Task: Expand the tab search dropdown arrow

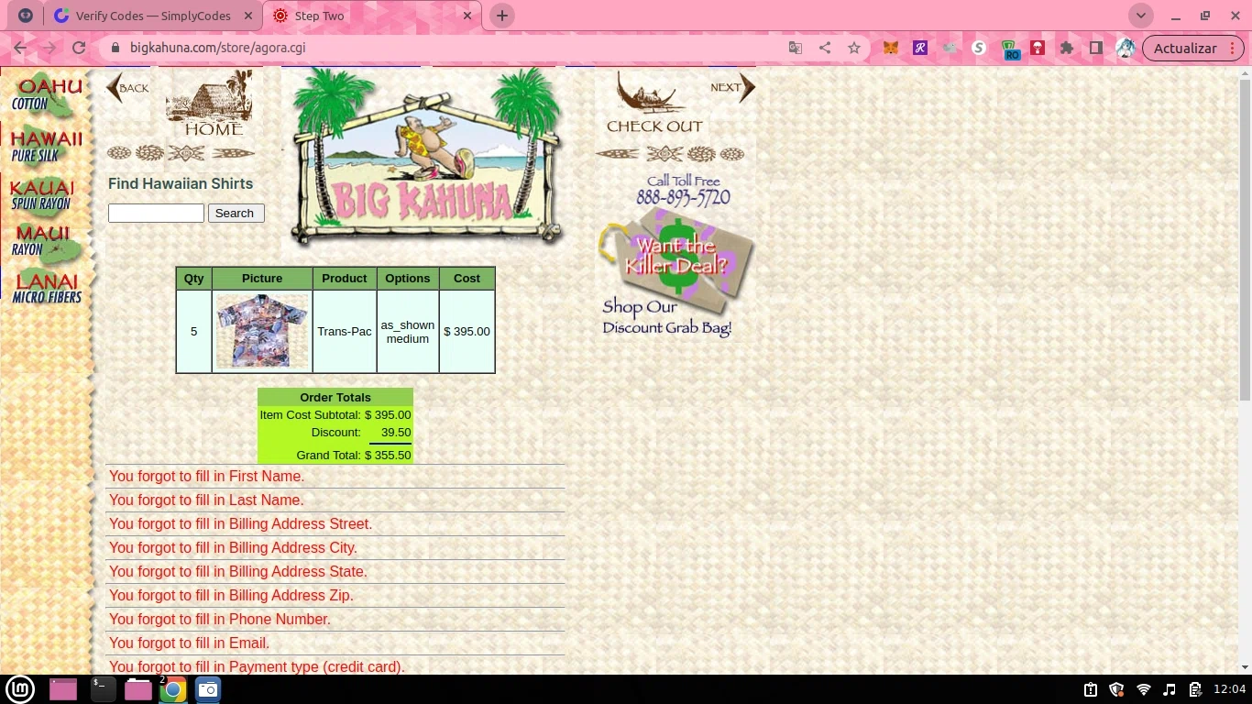Action: 1141,16
